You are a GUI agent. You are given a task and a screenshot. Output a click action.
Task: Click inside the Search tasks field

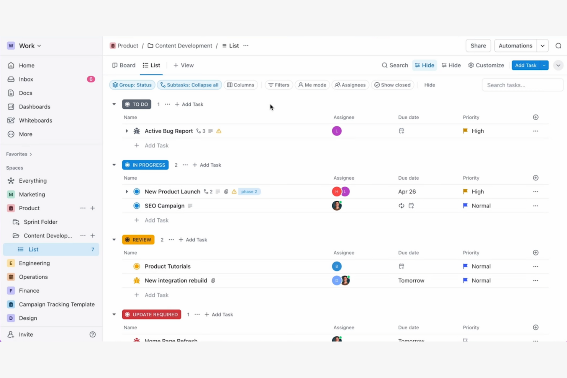(x=522, y=85)
